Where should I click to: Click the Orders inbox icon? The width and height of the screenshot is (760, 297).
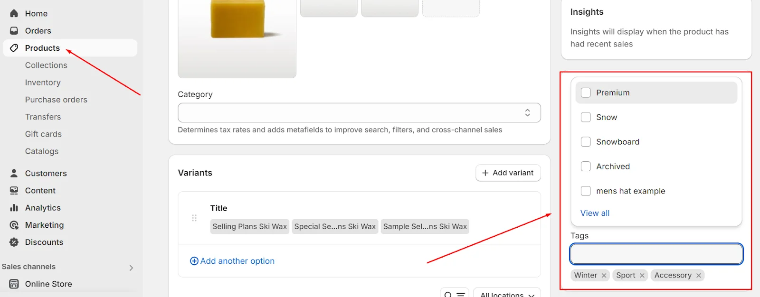(14, 31)
